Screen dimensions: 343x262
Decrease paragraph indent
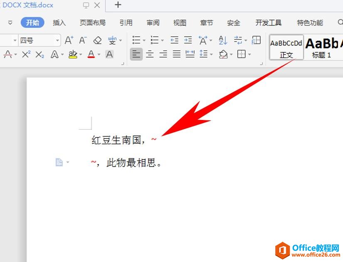coord(174,40)
